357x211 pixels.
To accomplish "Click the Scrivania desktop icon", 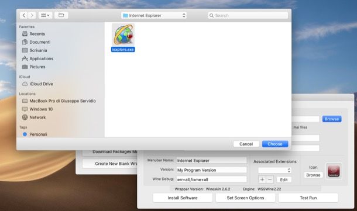I will point(25,50).
